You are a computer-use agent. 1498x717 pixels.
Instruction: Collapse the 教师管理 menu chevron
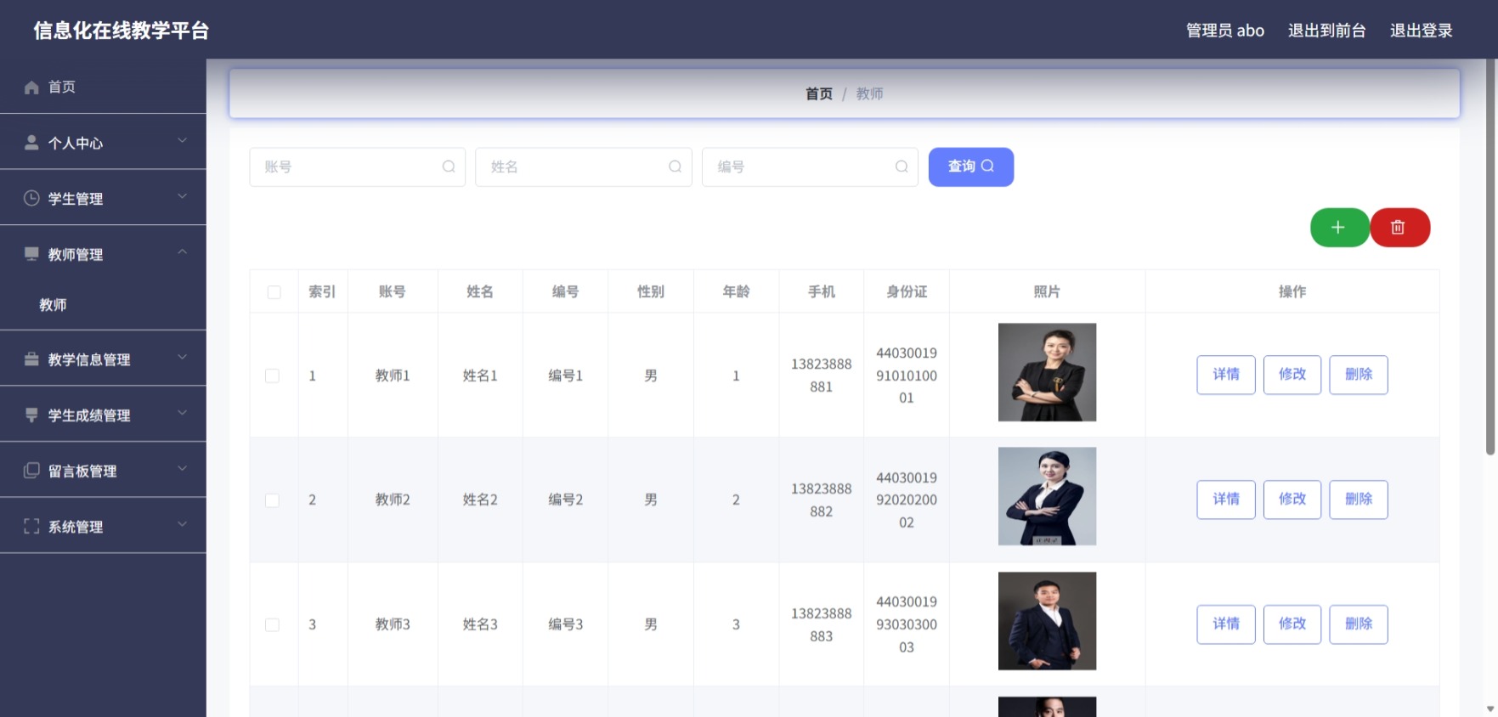[182, 252]
